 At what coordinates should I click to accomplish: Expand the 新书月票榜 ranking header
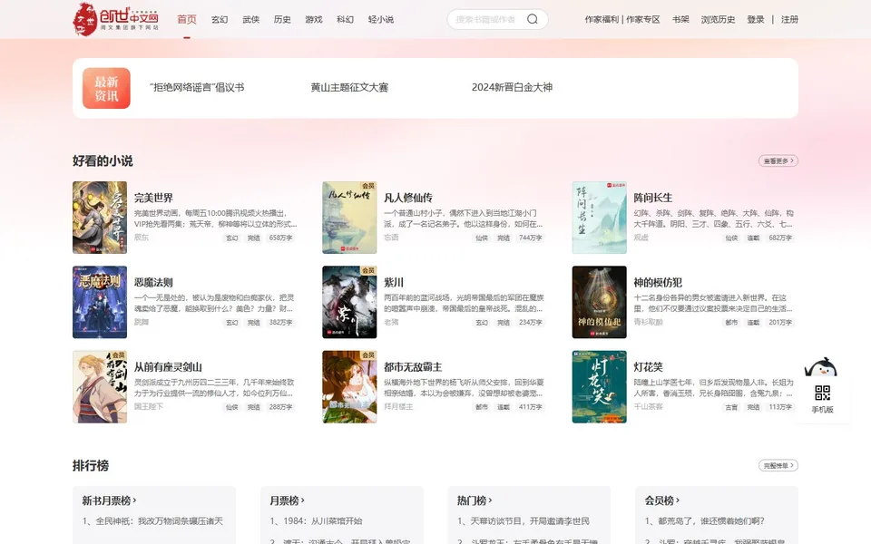pyautogui.click(x=110, y=500)
